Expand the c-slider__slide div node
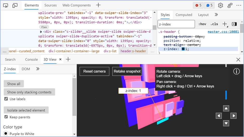The width and height of the screenshot is (244, 137). (x=41, y=32)
